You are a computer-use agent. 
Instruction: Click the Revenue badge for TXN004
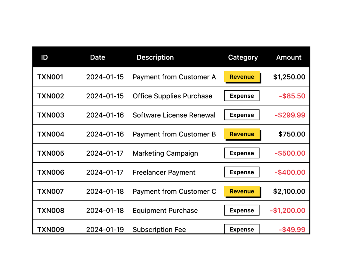(242, 134)
